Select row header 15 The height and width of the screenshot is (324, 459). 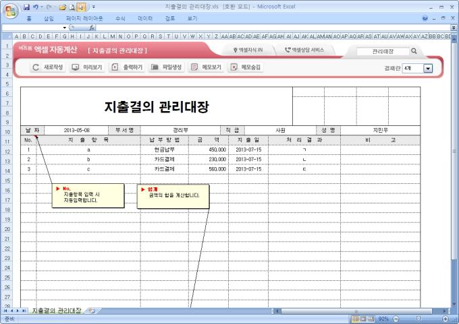[x=7, y=181]
